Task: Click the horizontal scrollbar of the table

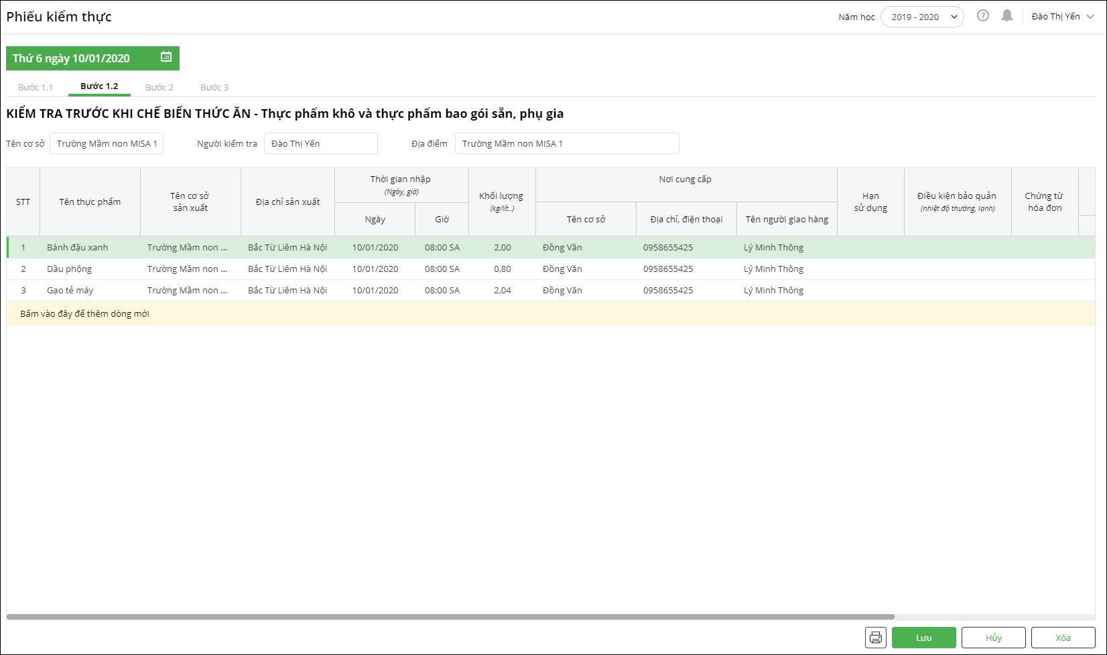Action: tap(450, 617)
